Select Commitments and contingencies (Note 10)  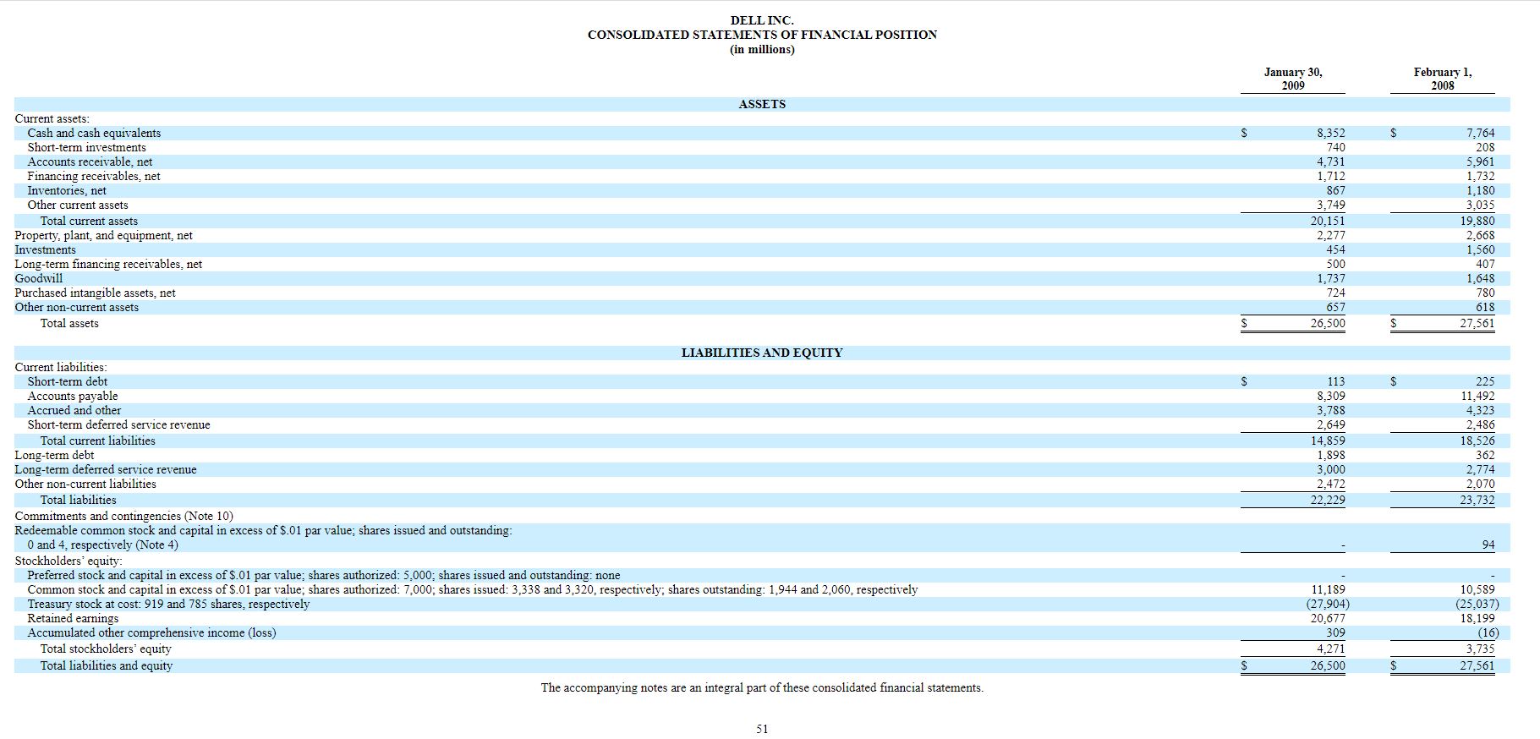(x=123, y=516)
